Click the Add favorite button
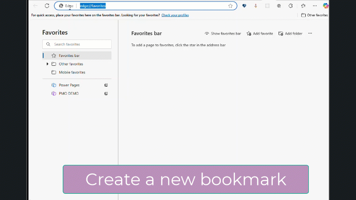This screenshot has height=200, width=356. point(260,34)
